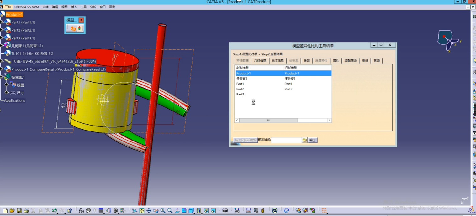Screen dimensions: 476x216
Task: Open the 分析 menu
Action: [93, 7]
